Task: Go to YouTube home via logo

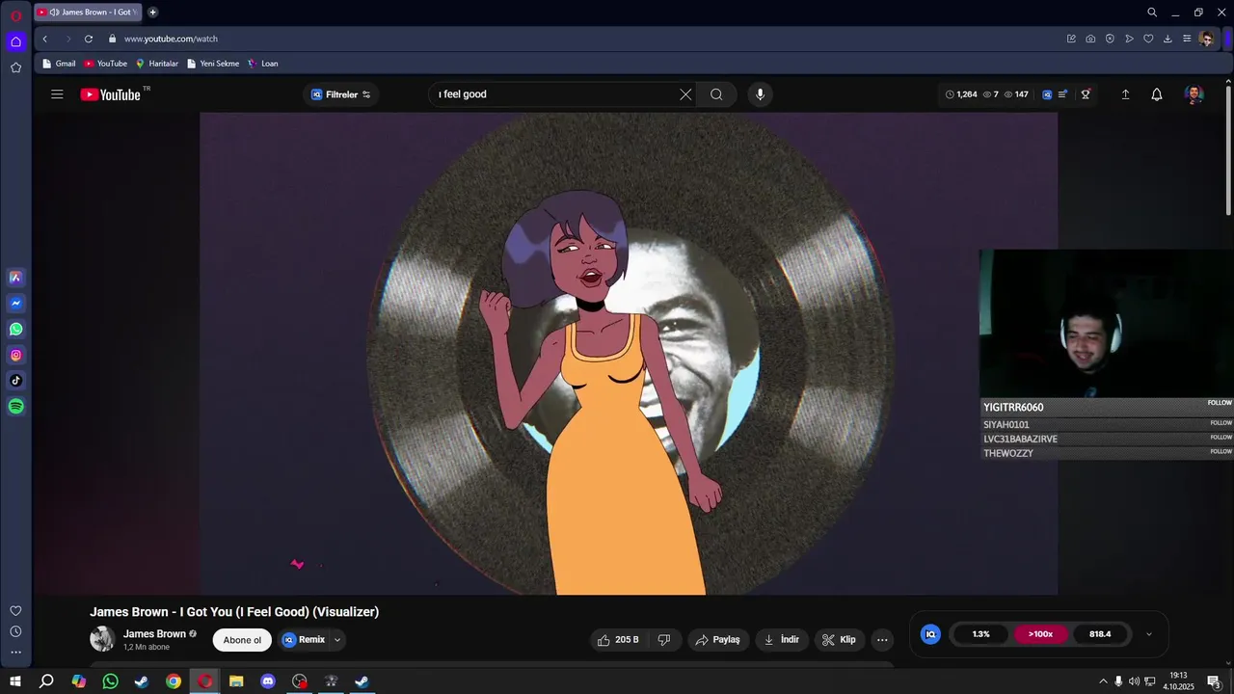Action: (x=111, y=94)
